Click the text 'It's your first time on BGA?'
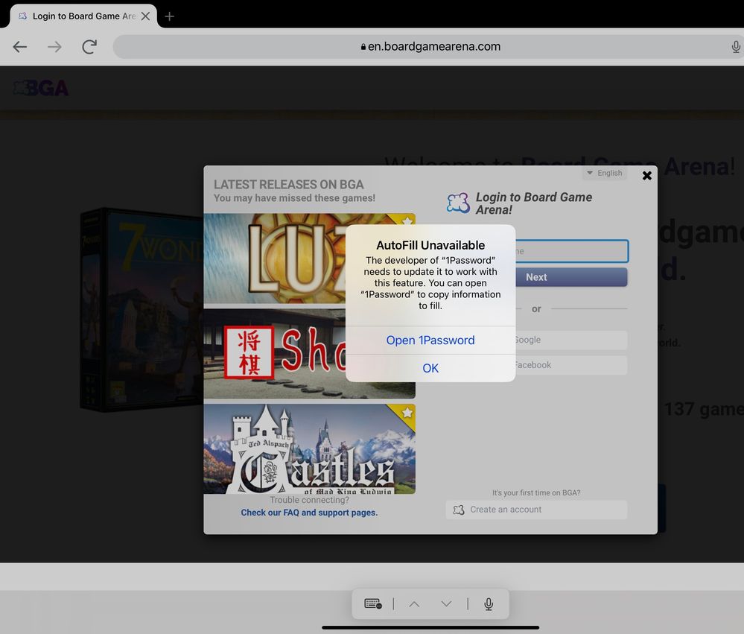 [536, 492]
